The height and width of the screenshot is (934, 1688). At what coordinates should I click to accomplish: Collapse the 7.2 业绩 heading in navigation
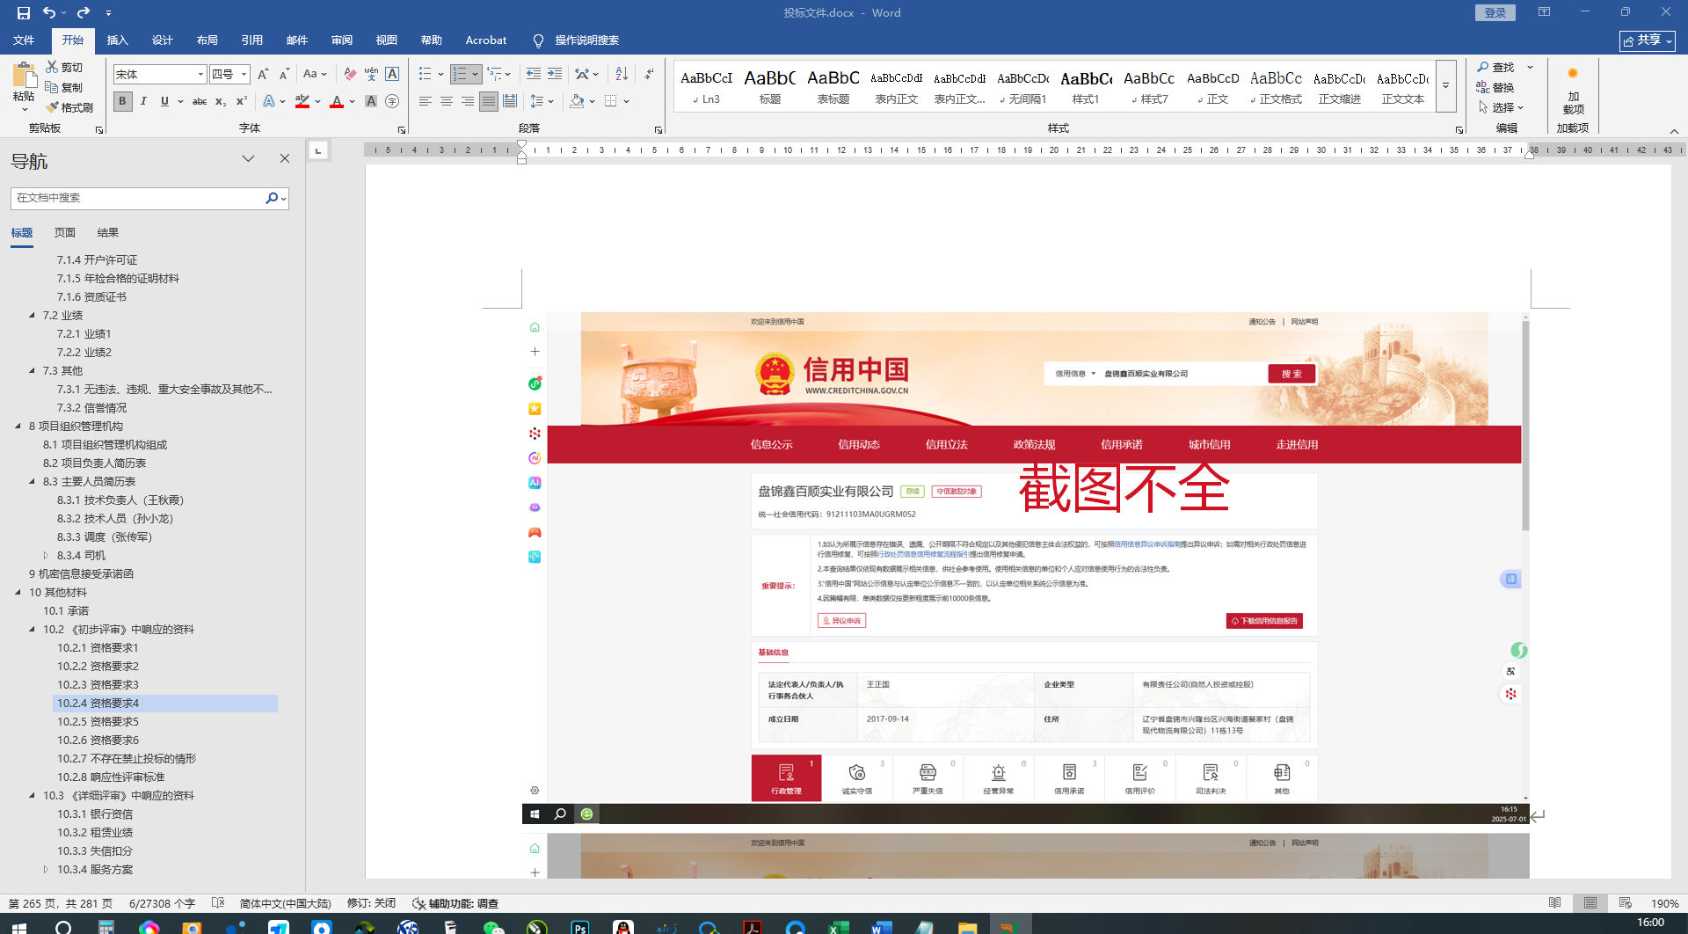(x=33, y=315)
